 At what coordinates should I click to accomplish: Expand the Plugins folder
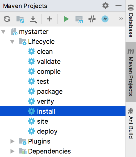12,141
